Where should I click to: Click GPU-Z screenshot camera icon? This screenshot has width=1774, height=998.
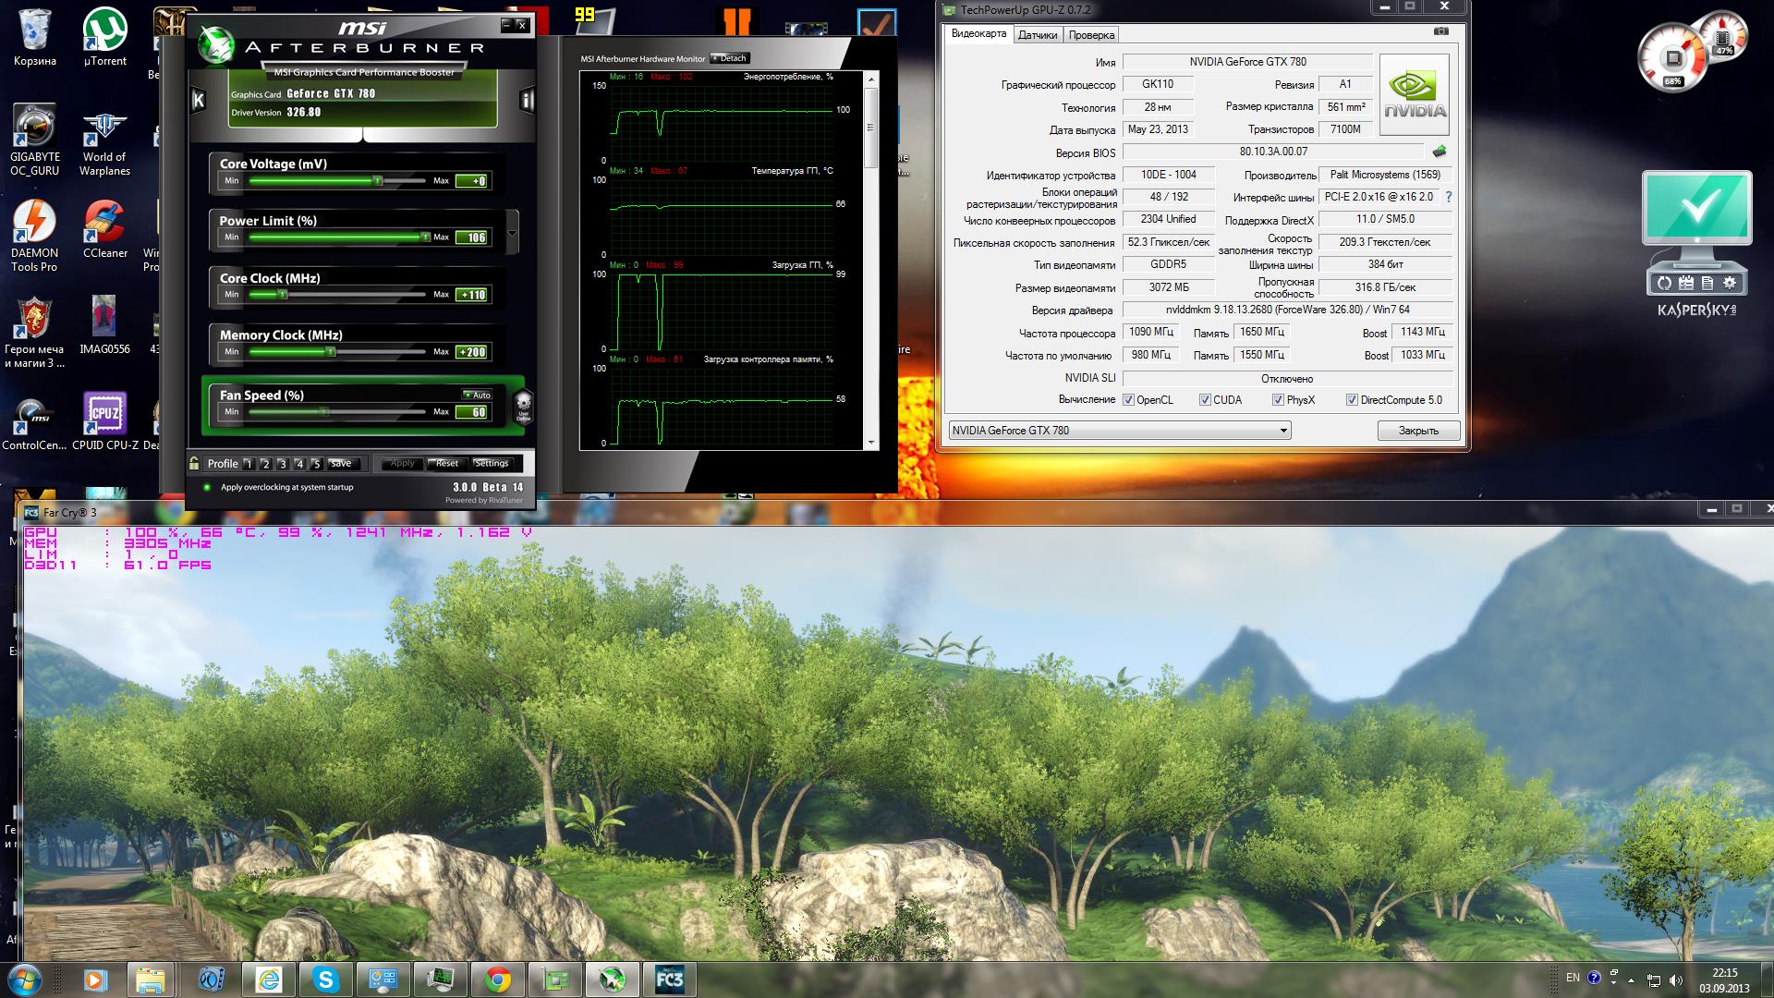(x=1440, y=31)
